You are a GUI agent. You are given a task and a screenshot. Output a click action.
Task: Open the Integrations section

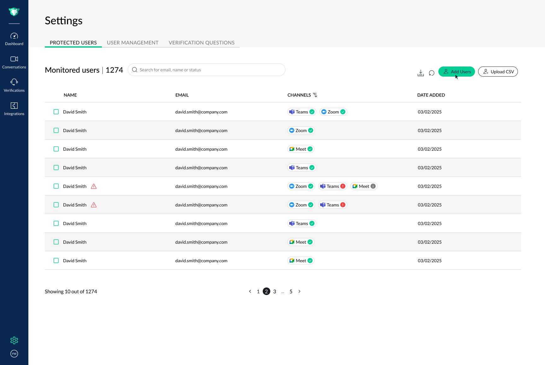click(14, 108)
